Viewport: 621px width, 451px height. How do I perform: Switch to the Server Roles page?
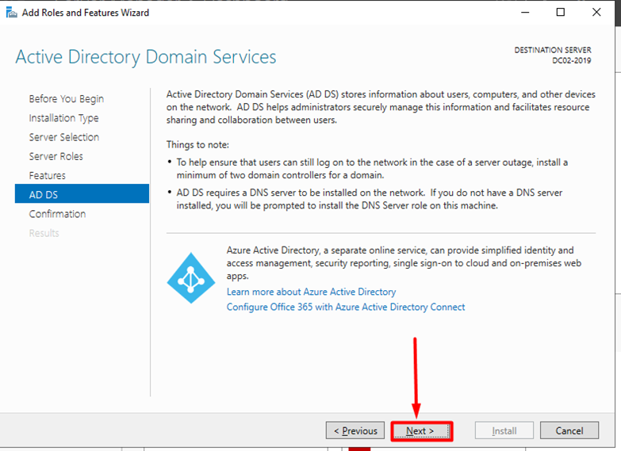click(x=56, y=156)
